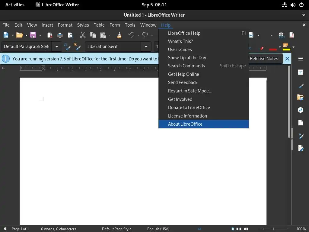Image resolution: width=309 pixels, height=232 pixels.
Task: Select multiple-page view in status bar
Action: [x=239, y=229]
